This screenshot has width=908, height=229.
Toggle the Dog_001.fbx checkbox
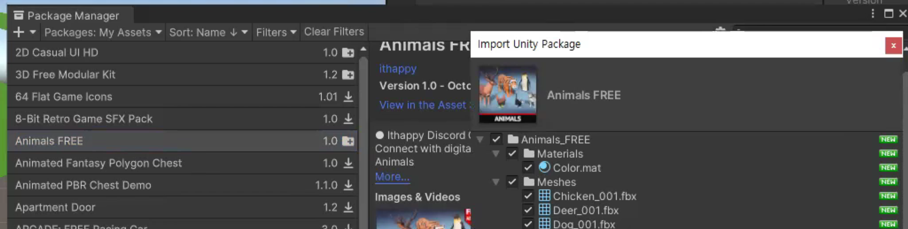pos(528,224)
